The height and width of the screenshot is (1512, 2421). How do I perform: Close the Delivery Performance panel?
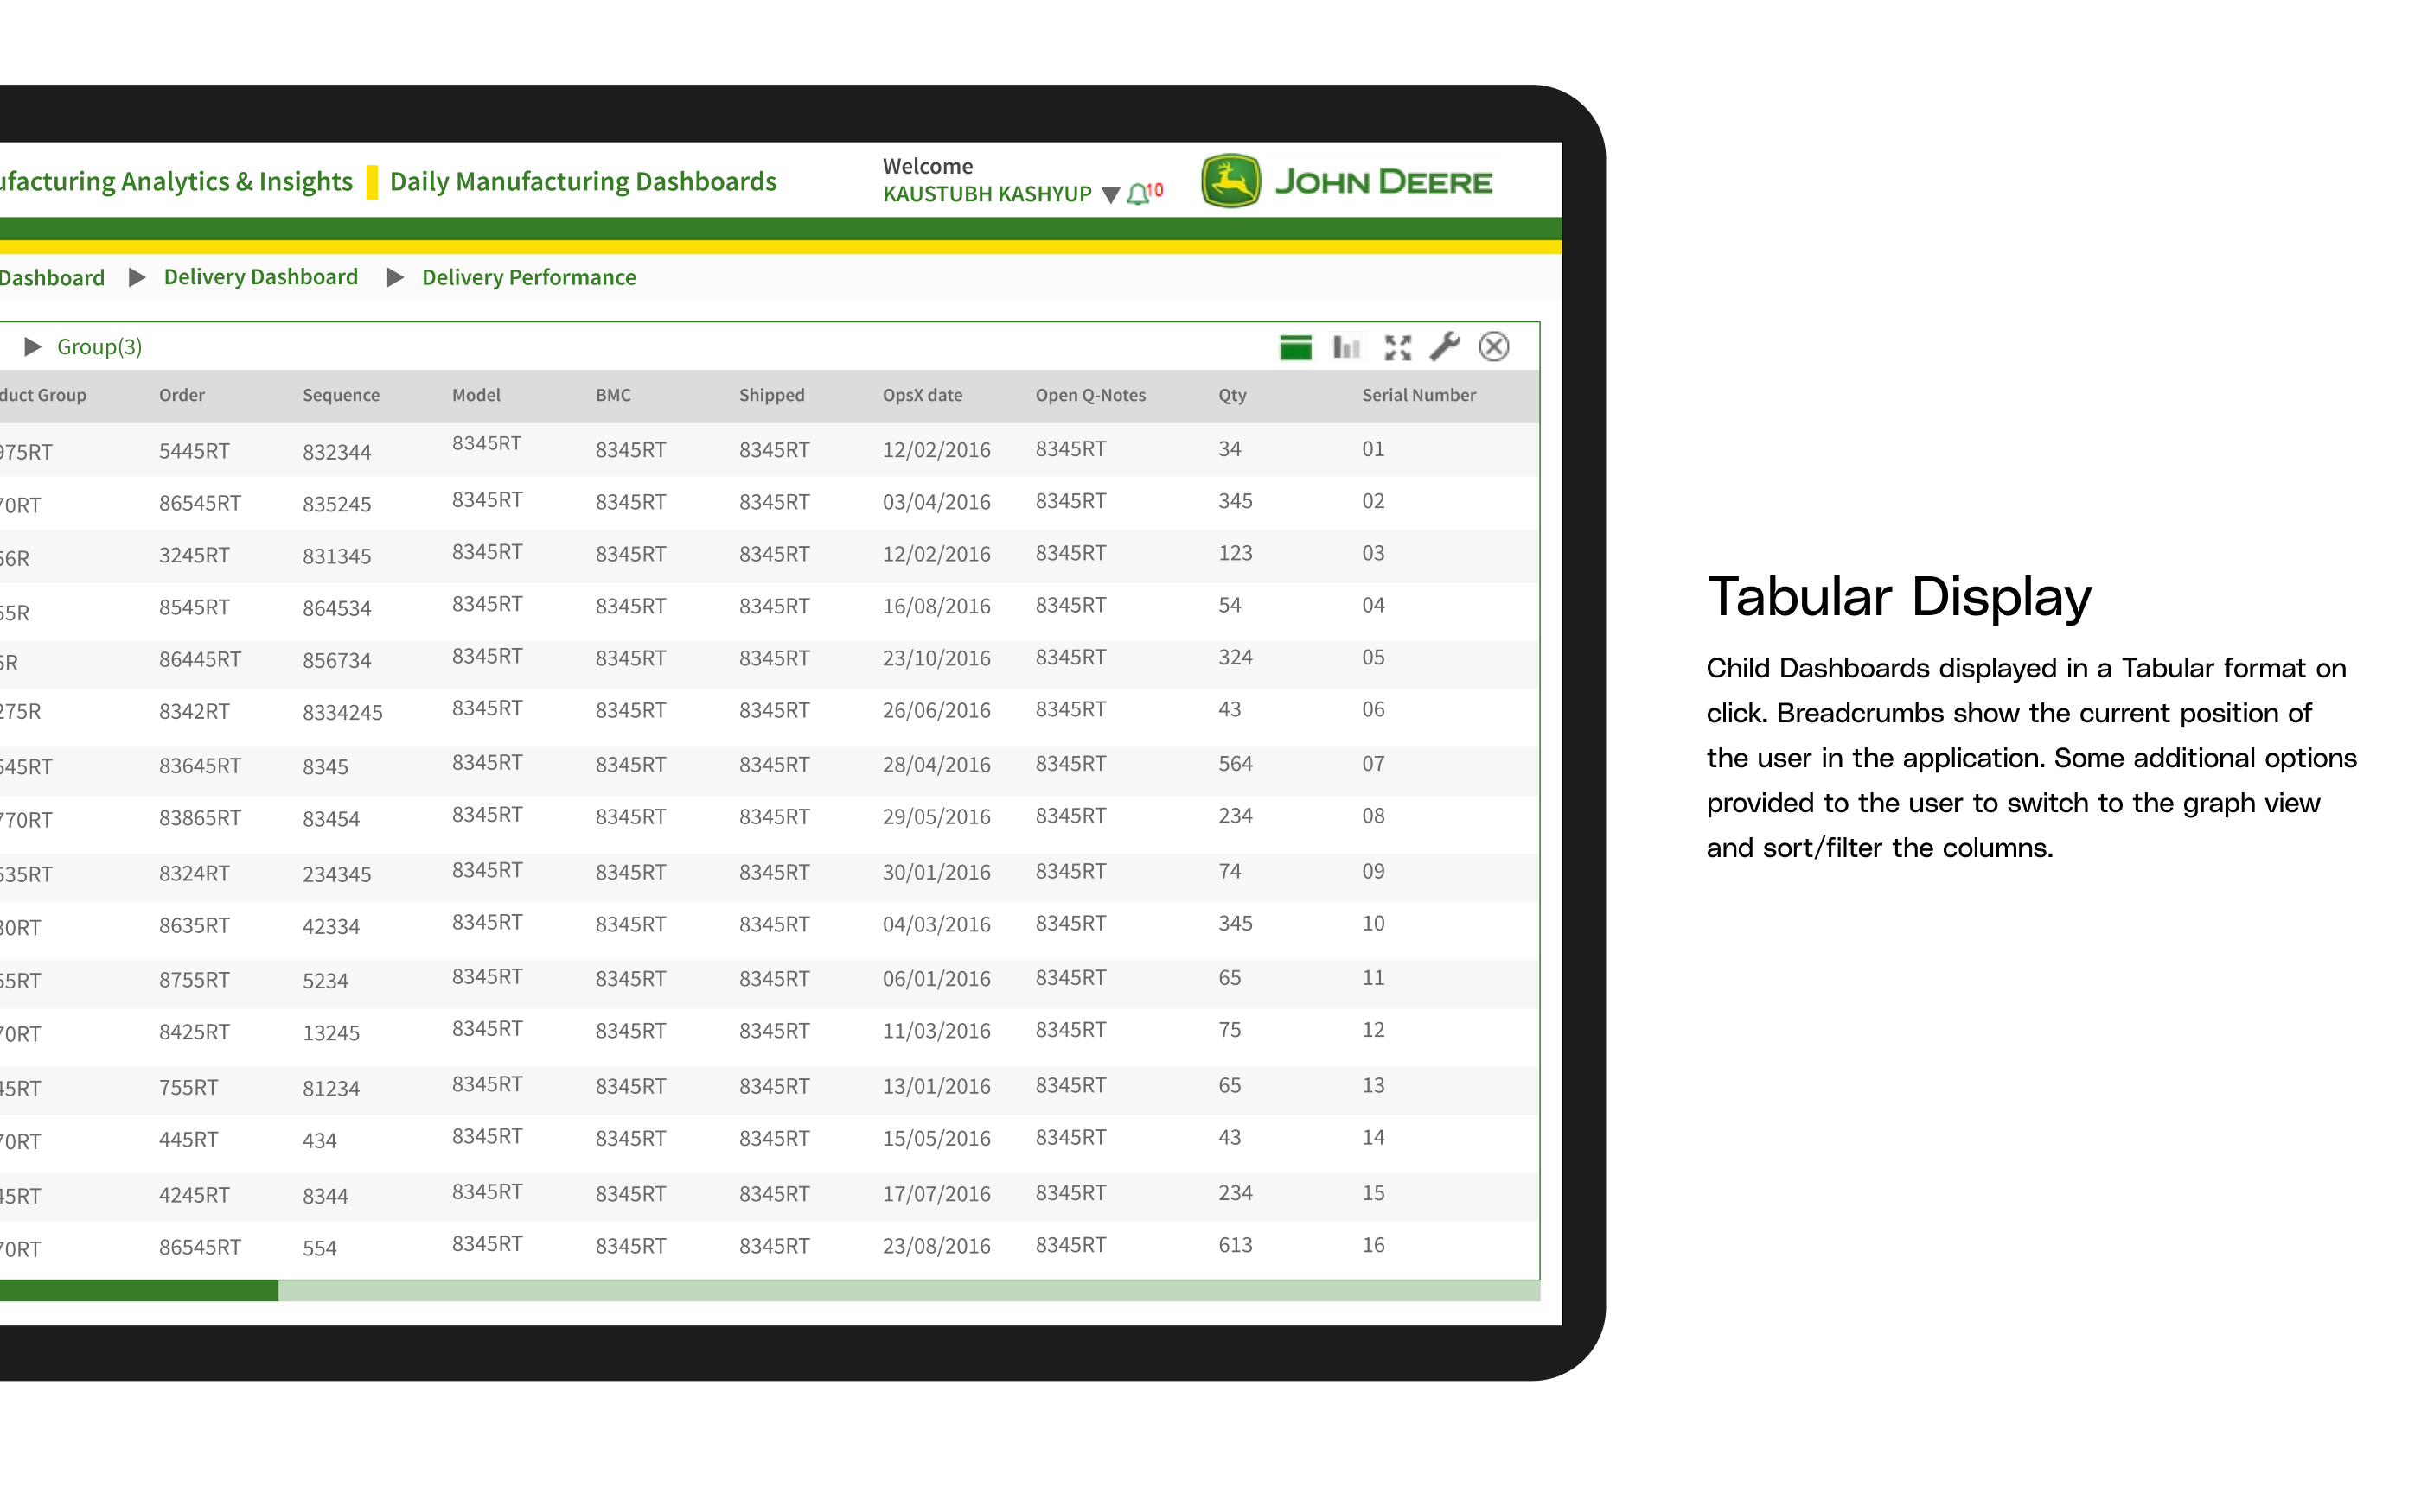pyautogui.click(x=1493, y=347)
